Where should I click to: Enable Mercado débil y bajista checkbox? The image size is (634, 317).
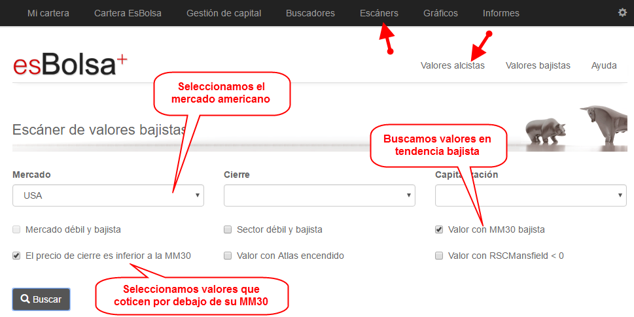click(x=16, y=229)
